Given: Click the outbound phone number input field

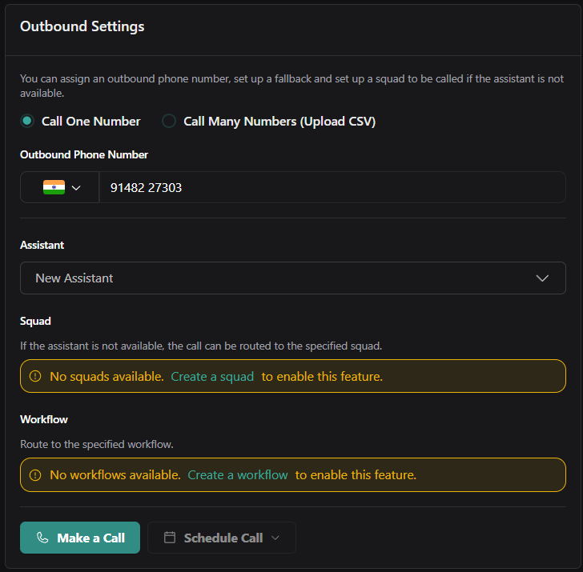Looking at the screenshot, I should 332,187.
